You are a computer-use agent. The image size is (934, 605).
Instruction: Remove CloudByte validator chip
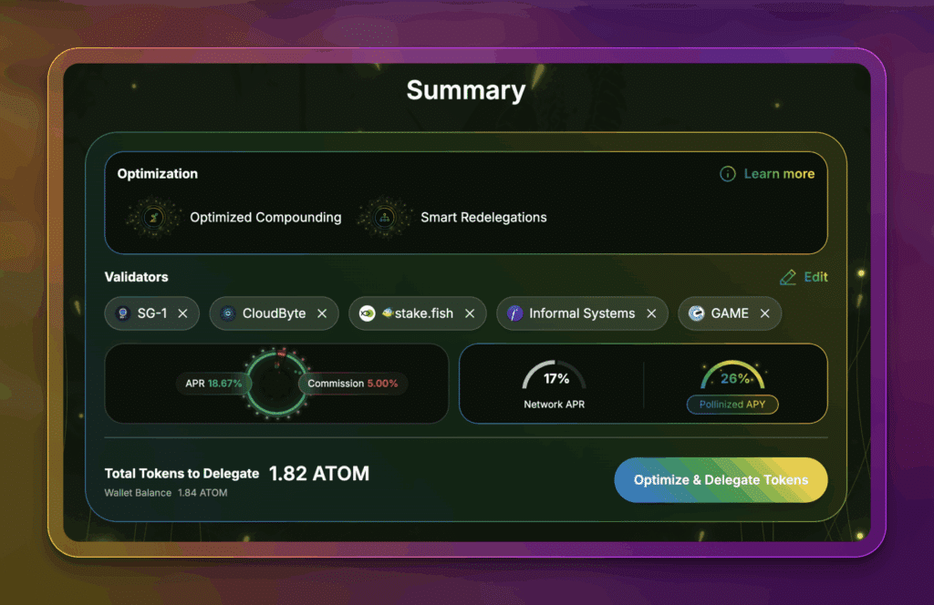point(322,313)
